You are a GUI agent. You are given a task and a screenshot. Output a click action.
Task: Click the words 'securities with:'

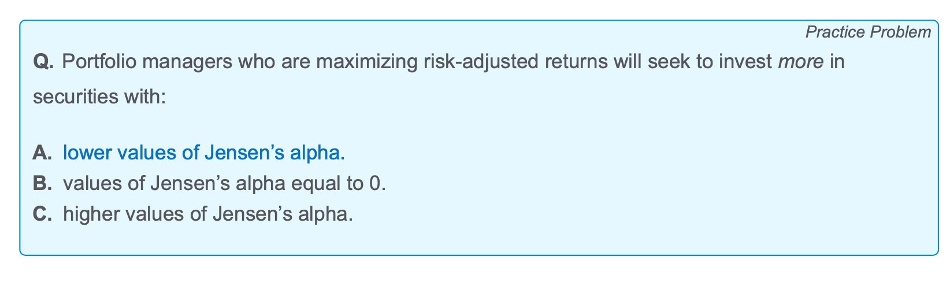(x=99, y=96)
